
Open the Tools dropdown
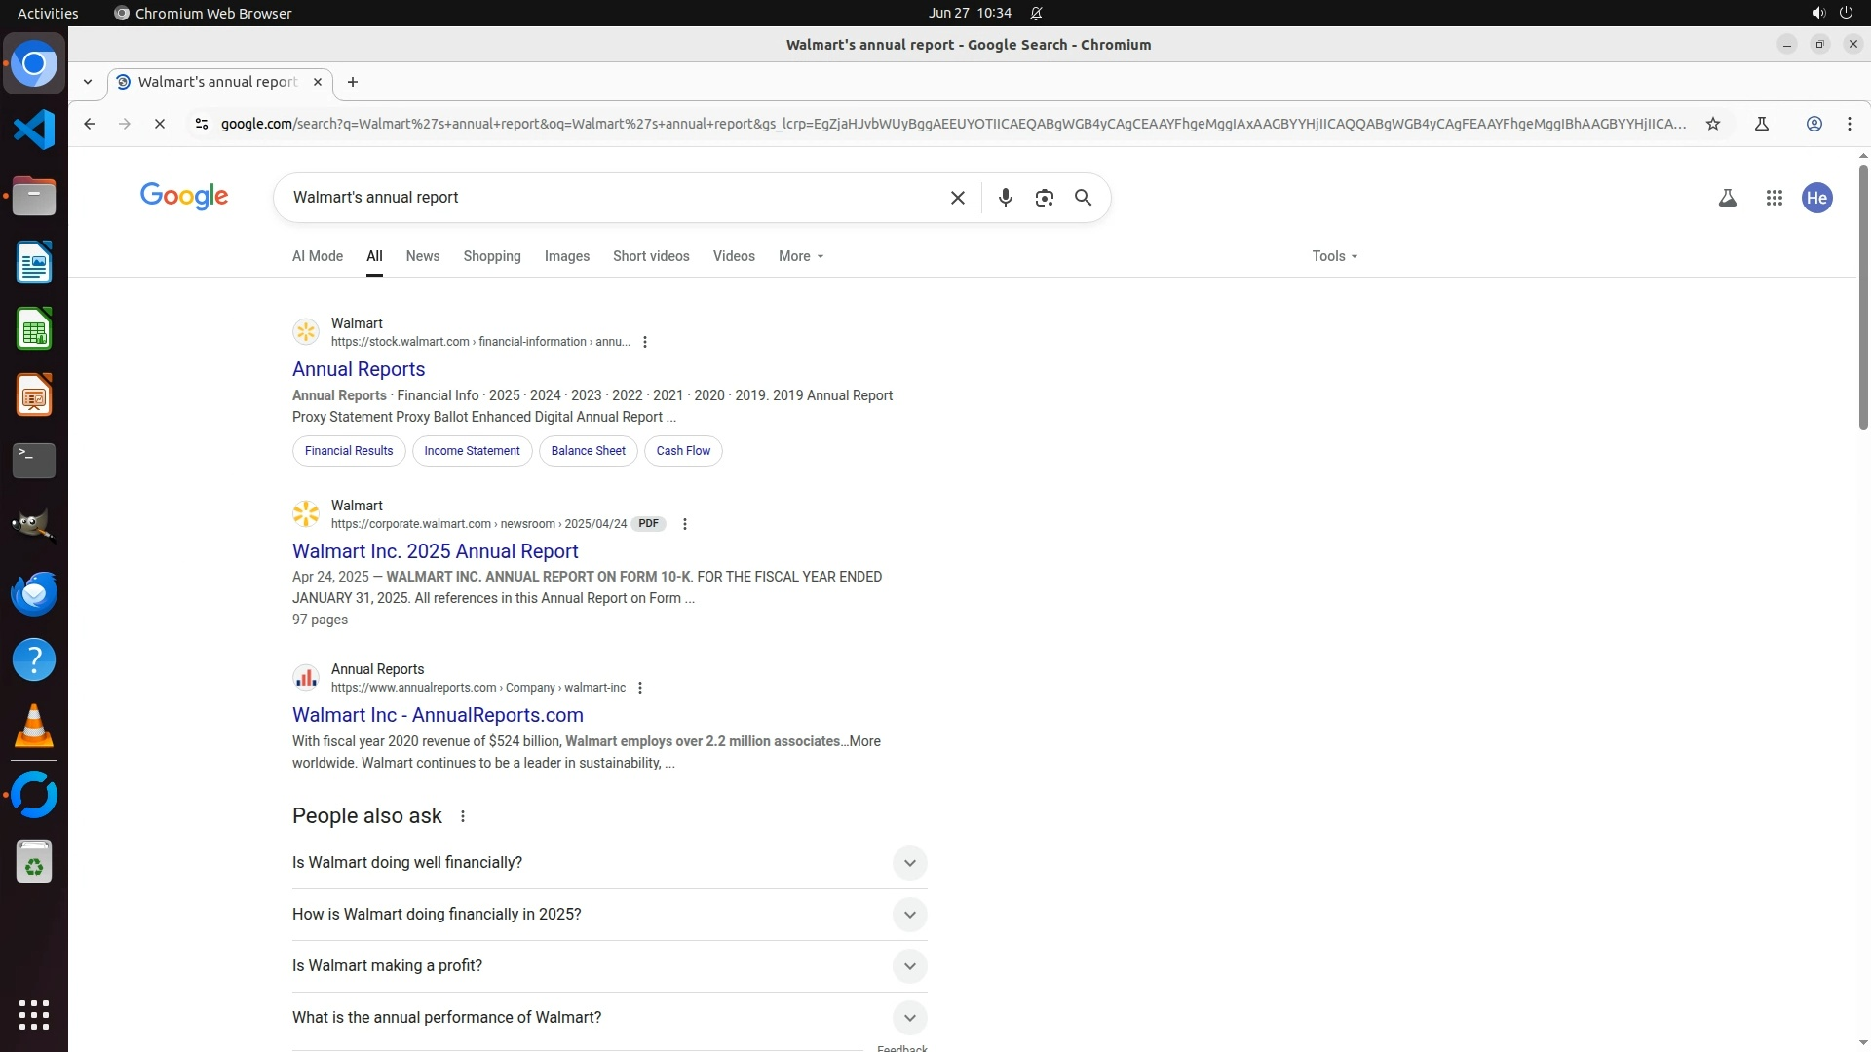tap(1334, 256)
